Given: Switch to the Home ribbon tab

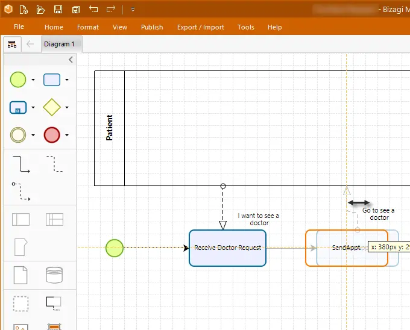Looking at the screenshot, I should point(54,27).
